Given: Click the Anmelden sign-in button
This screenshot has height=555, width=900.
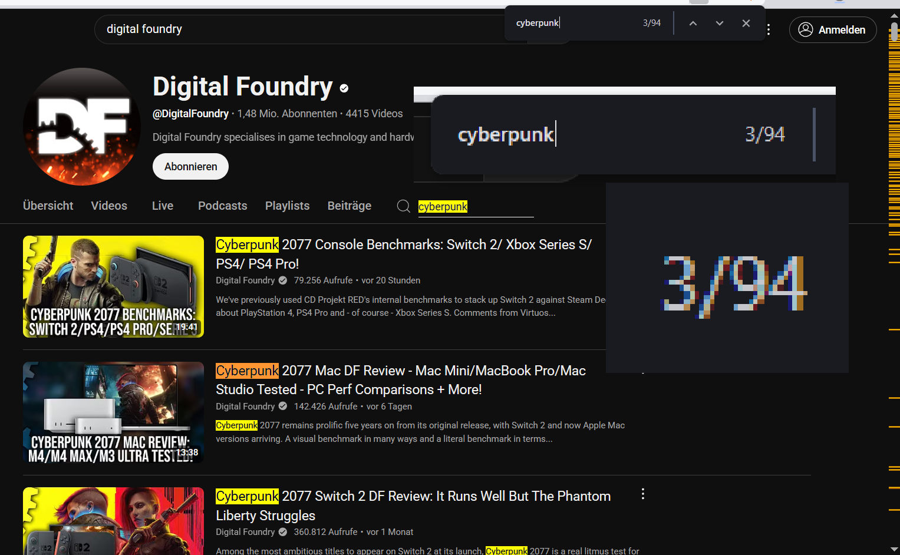Looking at the screenshot, I should (x=833, y=29).
